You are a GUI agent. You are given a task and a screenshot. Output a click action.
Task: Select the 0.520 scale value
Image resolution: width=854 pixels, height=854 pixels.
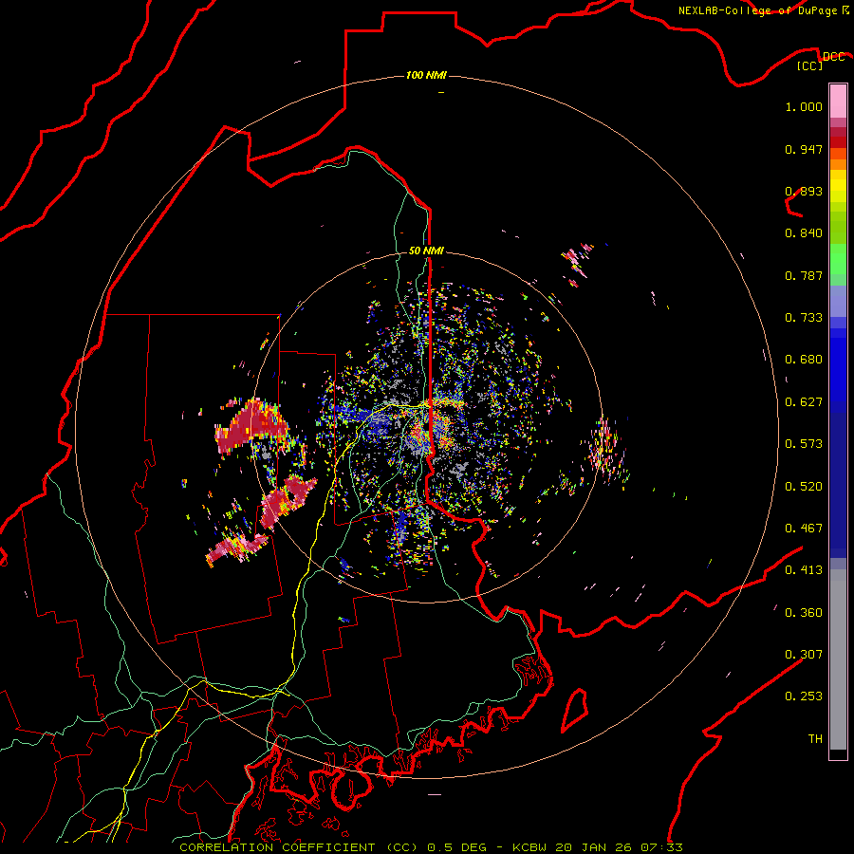click(x=804, y=486)
